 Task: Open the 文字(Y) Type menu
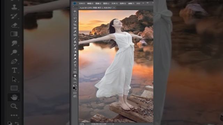(x=115, y=3)
